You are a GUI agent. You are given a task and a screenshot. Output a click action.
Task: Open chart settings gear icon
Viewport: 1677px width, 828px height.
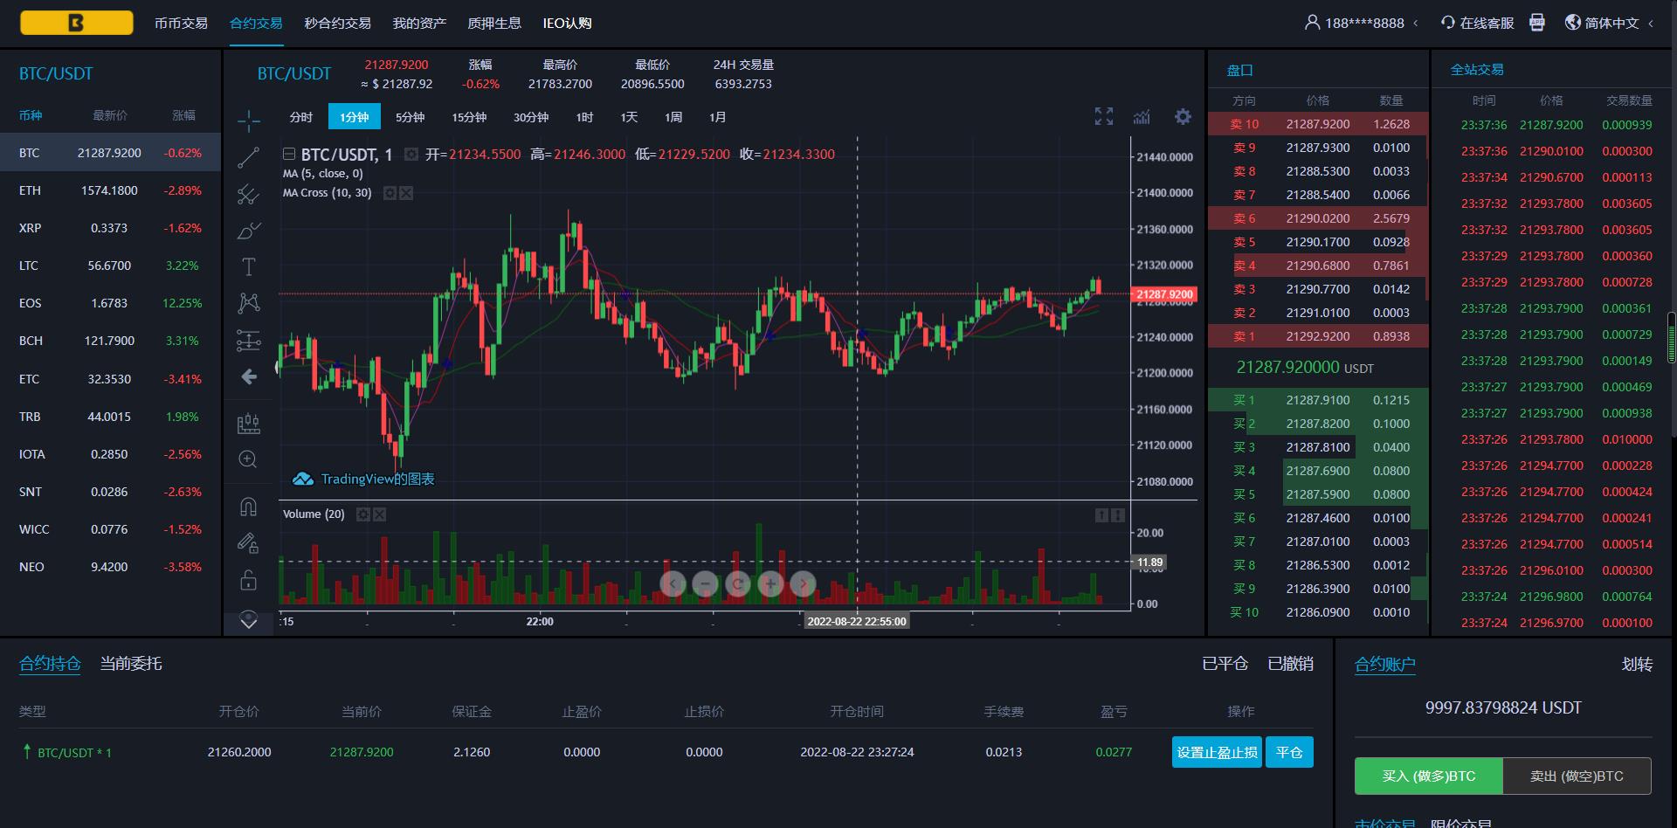1183,116
